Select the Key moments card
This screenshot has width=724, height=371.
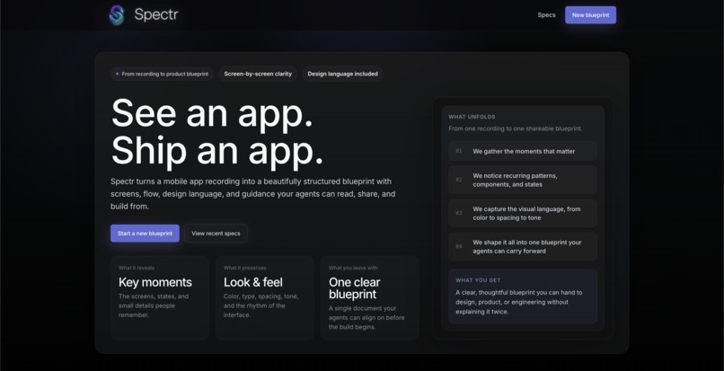(159, 298)
